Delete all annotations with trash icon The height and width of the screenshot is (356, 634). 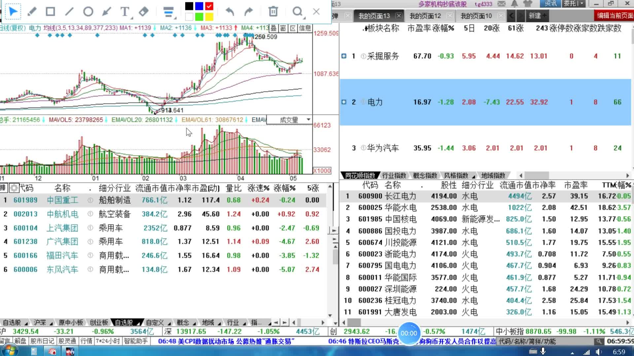coord(273,12)
